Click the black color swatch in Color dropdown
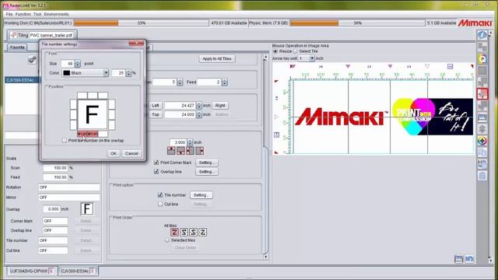 66,73
